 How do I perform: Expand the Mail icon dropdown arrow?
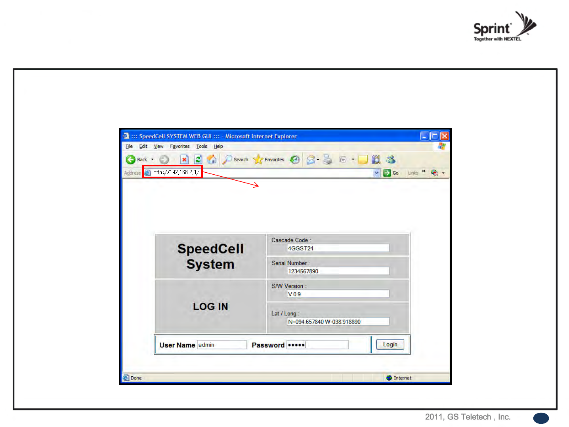click(318, 160)
